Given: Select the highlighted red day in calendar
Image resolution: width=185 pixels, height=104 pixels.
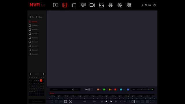Looking at the screenshot, I should [x=41, y=80].
